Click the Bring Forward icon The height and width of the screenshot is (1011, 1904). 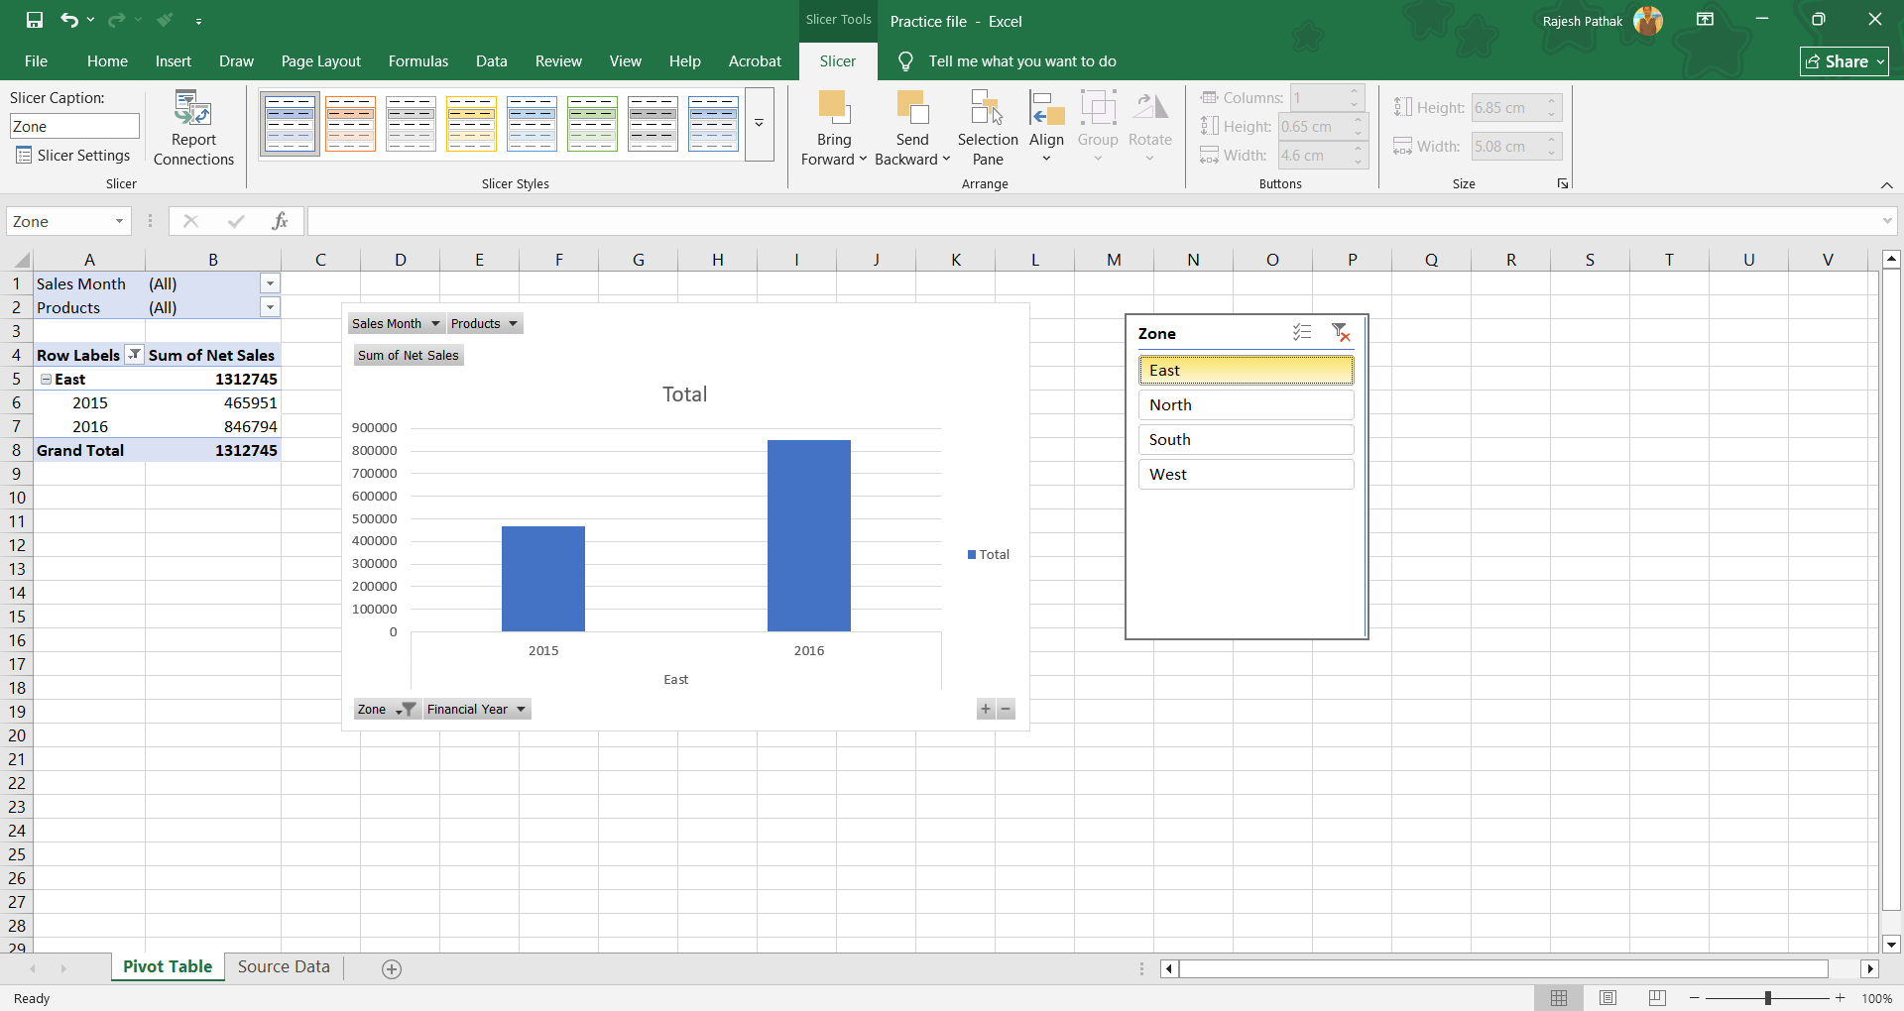coord(833,107)
